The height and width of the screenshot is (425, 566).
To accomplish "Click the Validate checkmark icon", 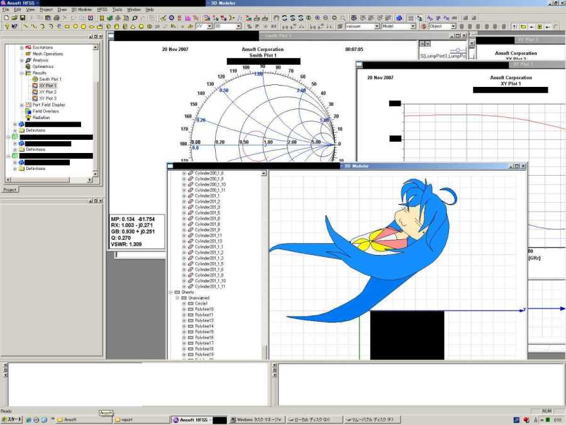I will (163, 18).
